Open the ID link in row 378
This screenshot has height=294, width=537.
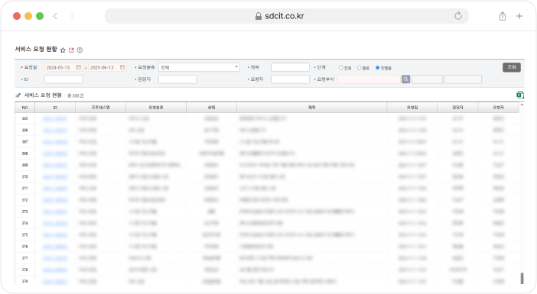[55, 270]
